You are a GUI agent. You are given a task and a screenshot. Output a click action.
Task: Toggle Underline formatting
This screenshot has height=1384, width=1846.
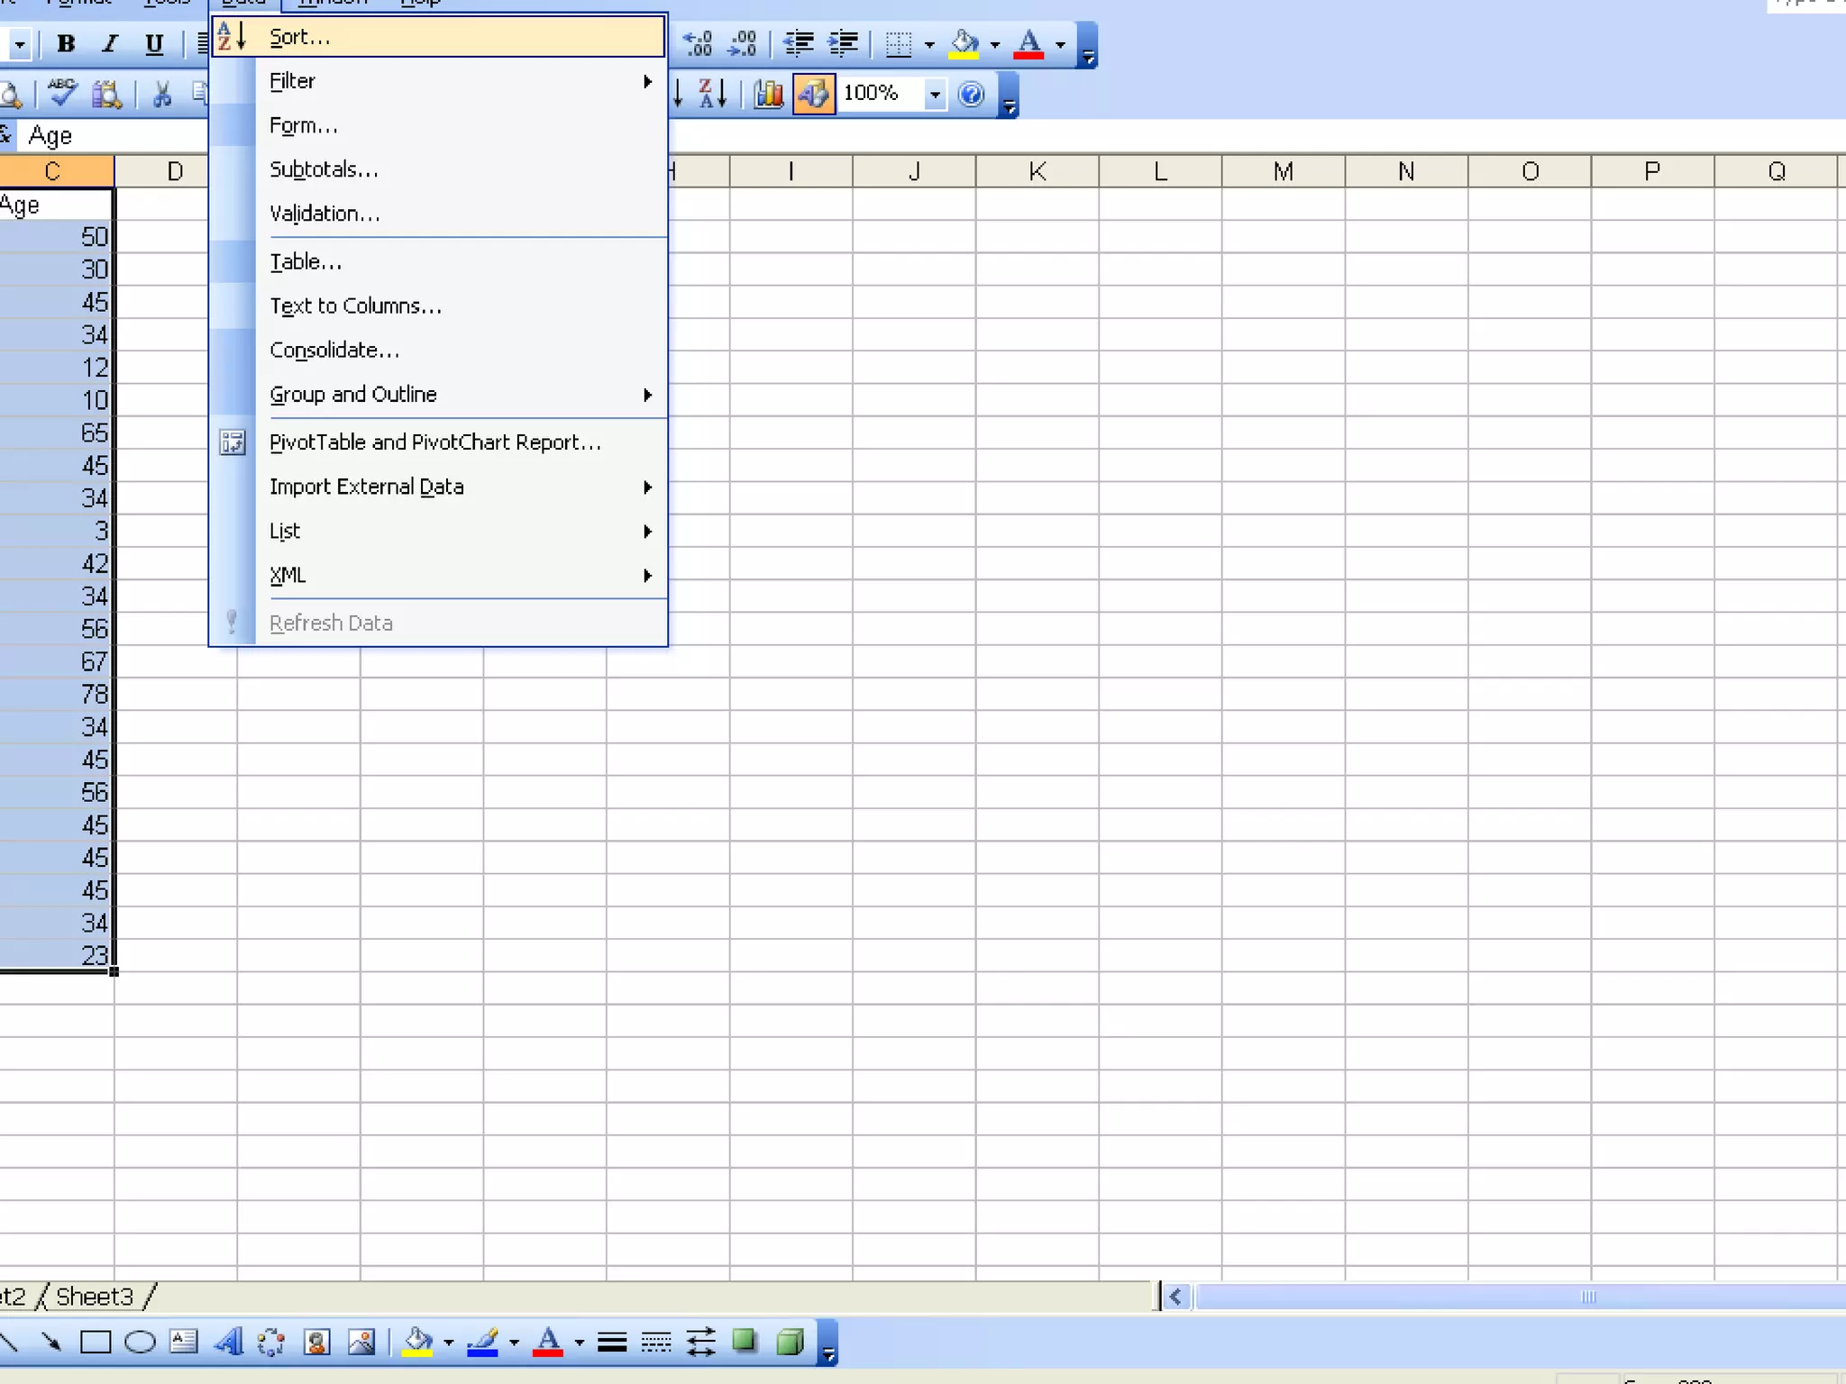tap(154, 43)
